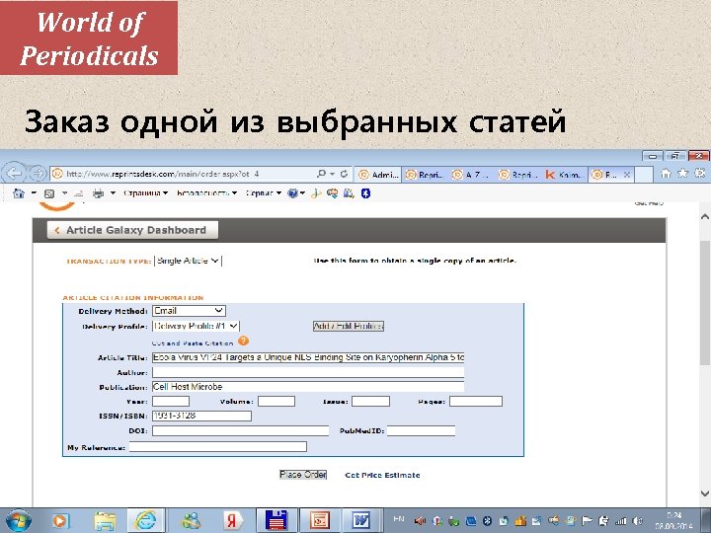This screenshot has width=711, height=533.
Task: Switch to the Admi... browser tab
Action: point(378,175)
